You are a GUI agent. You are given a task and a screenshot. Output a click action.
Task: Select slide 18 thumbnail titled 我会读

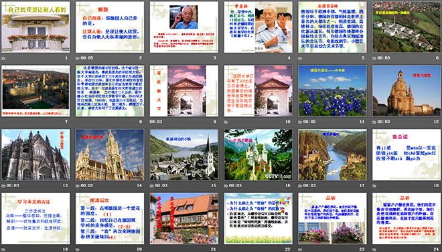pos(407,154)
